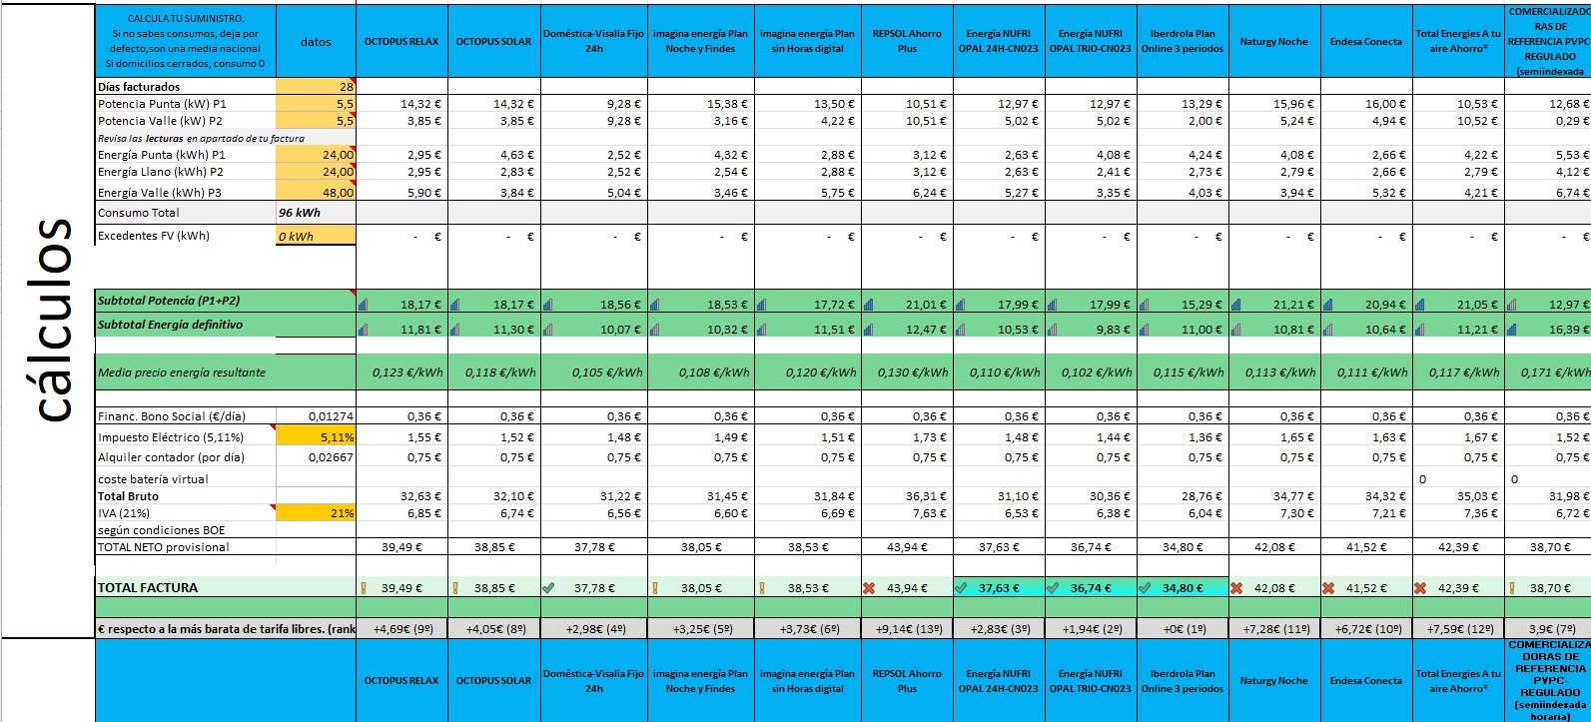Select the '+1,94€ (2º)' ranking cell
1591x722 pixels.
click(1091, 629)
